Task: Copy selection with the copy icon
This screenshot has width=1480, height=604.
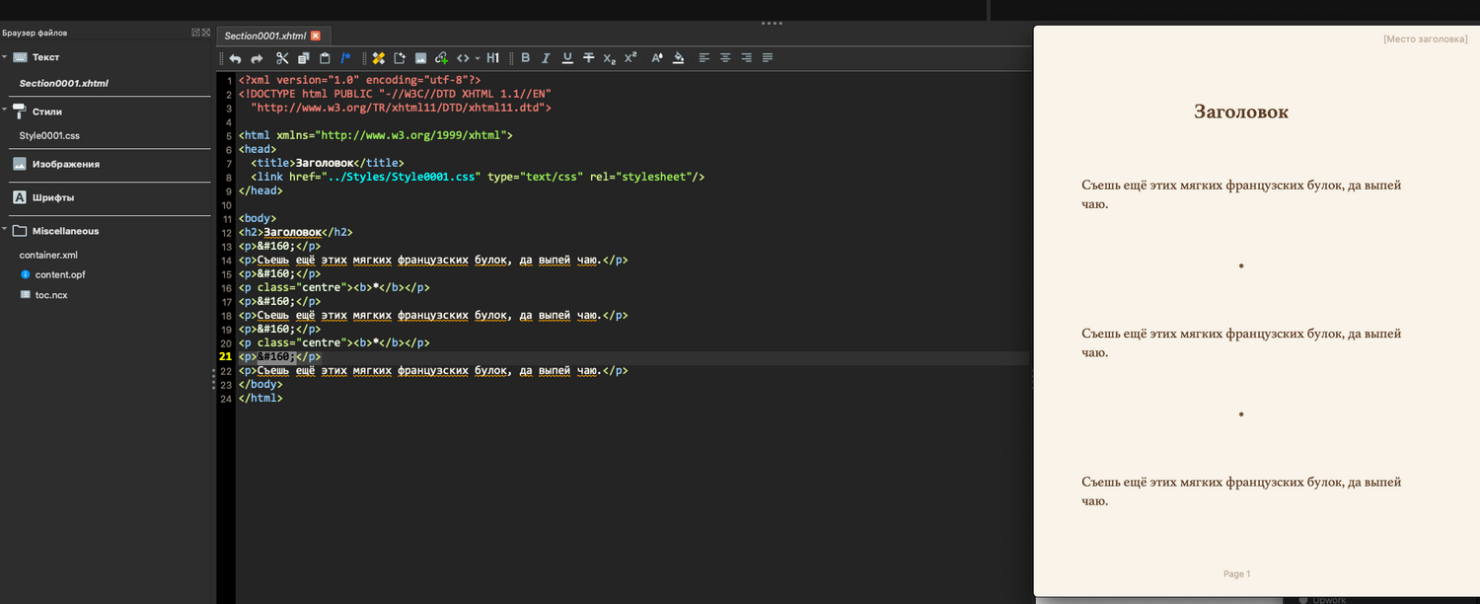Action: click(304, 58)
